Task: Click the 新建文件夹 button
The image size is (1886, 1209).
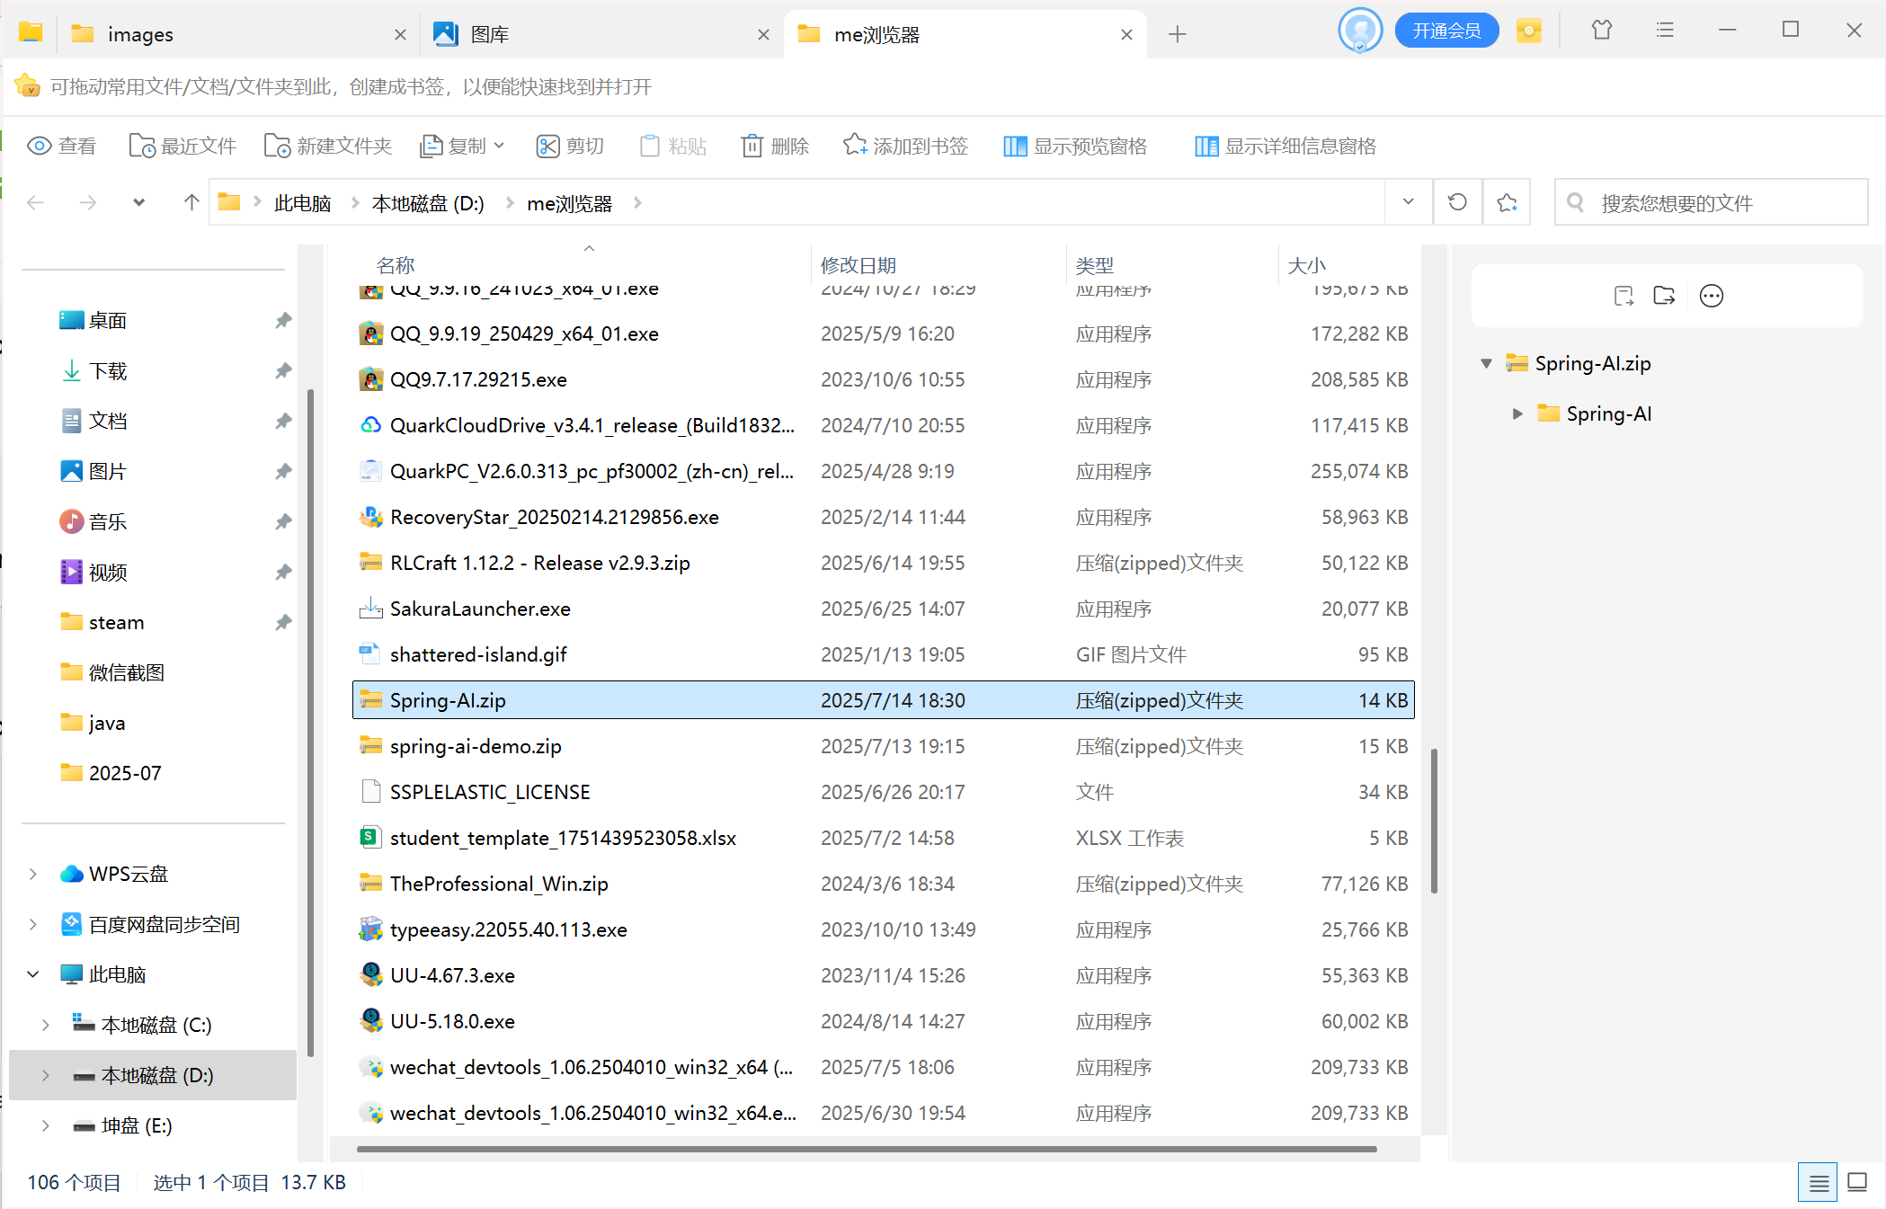Action: 328,146
